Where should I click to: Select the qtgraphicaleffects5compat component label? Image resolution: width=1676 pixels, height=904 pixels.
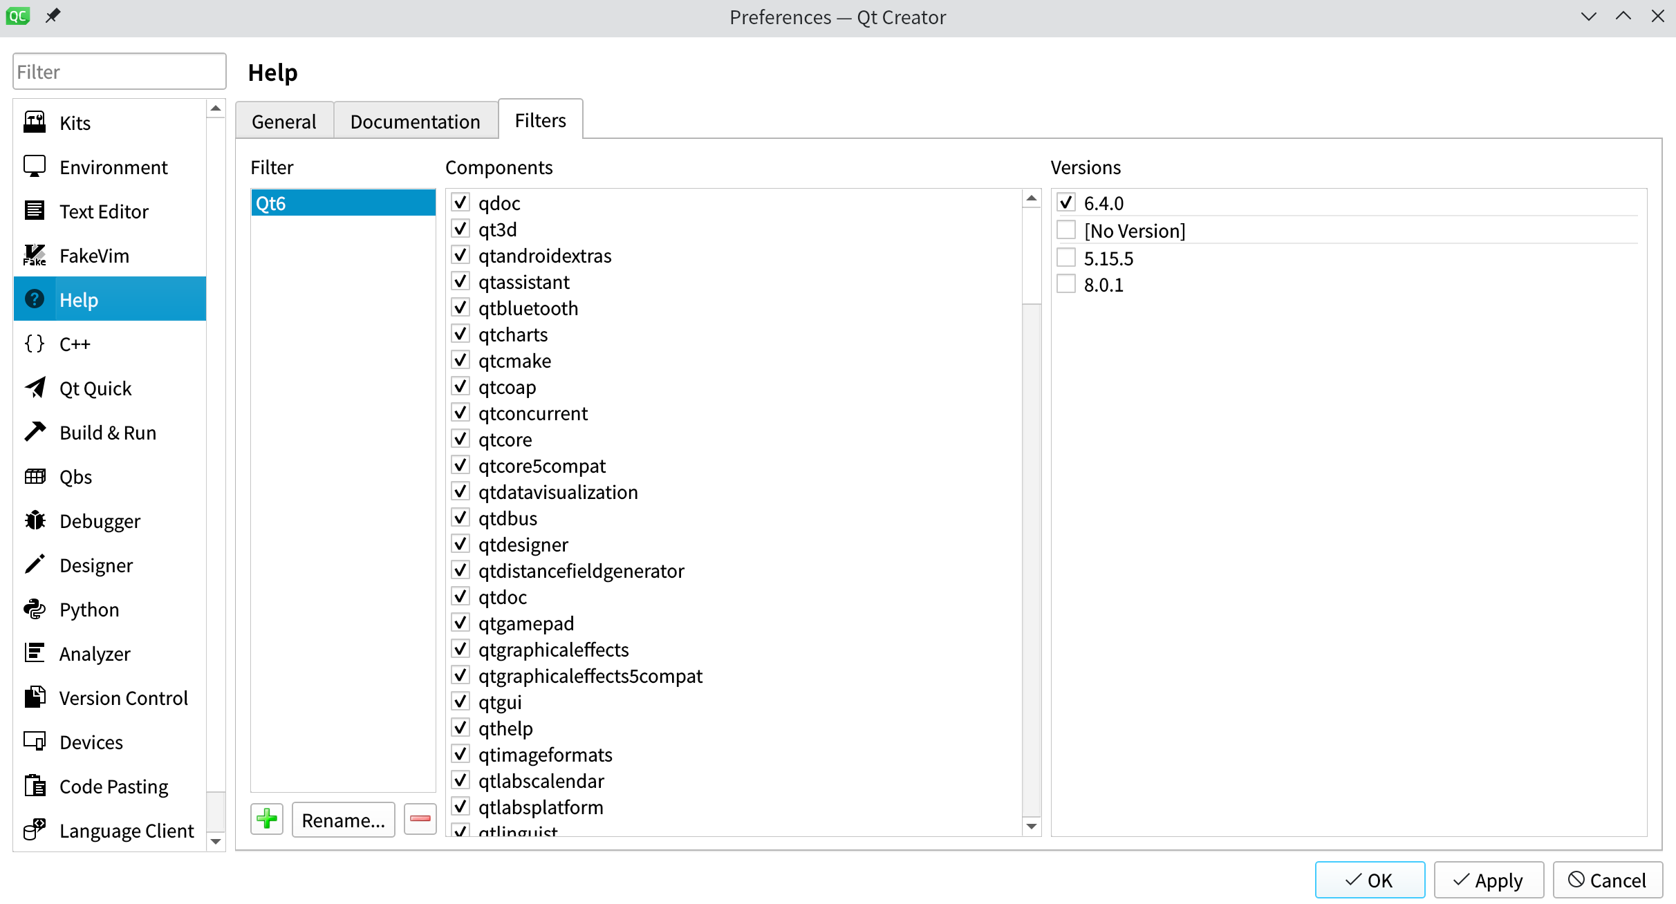click(x=590, y=676)
